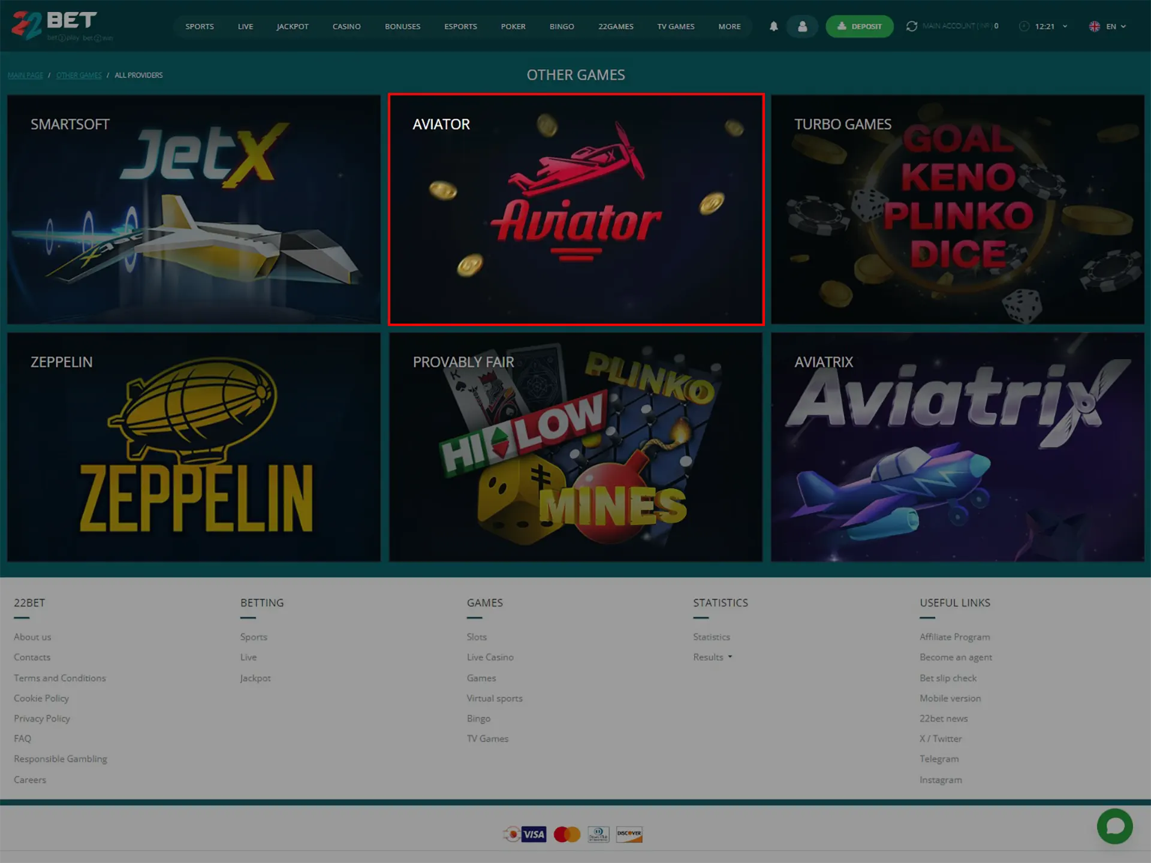Open the Responsible Gambling link

[x=61, y=759]
